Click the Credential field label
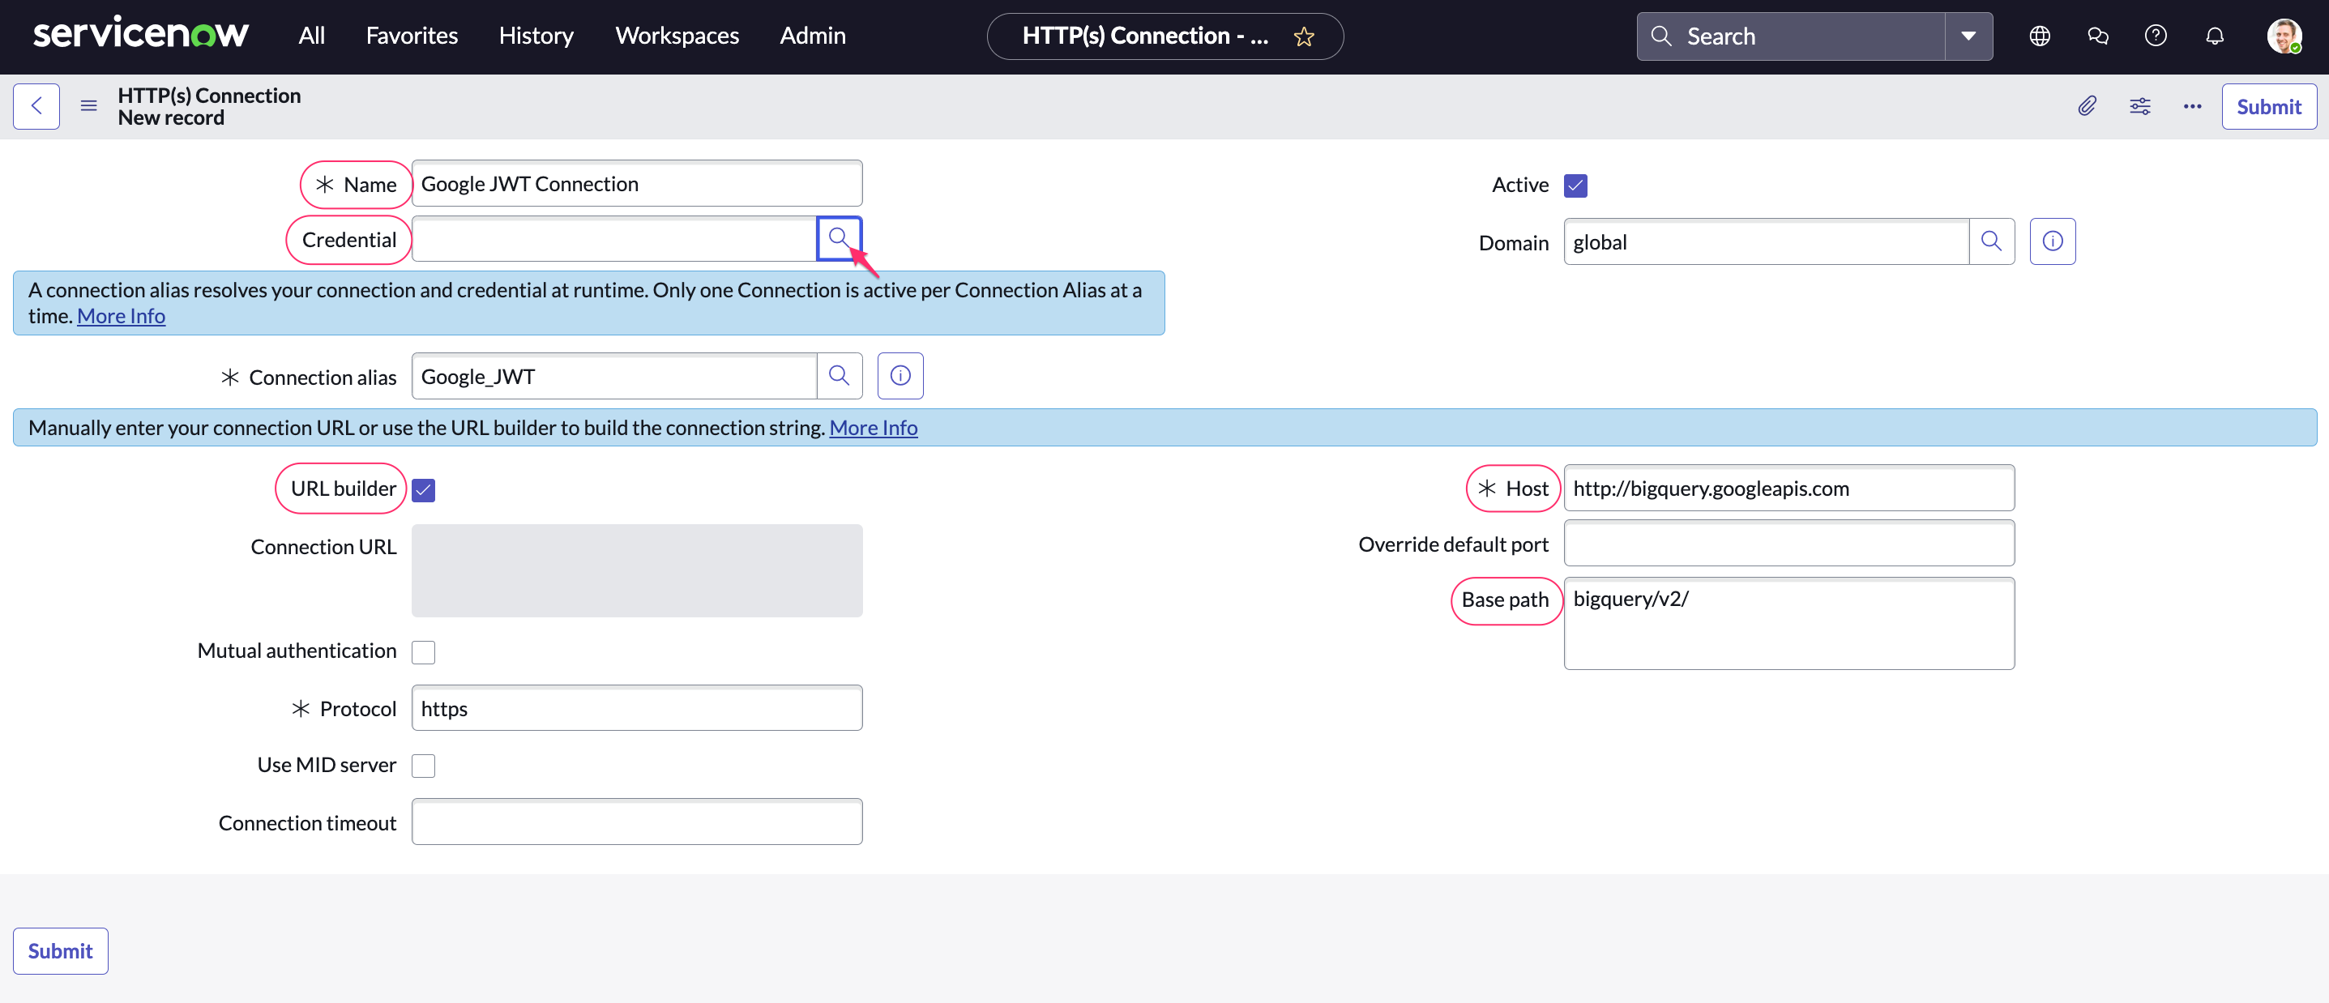Image resolution: width=2329 pixels, height=1003 pixels. pyautogui.click(x=349, y=240)
